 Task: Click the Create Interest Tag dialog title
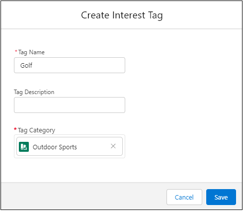(122, 15)
